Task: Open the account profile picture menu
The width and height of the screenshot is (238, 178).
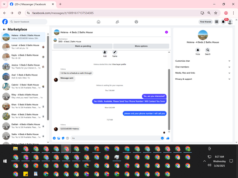Action: pos(230,22)
